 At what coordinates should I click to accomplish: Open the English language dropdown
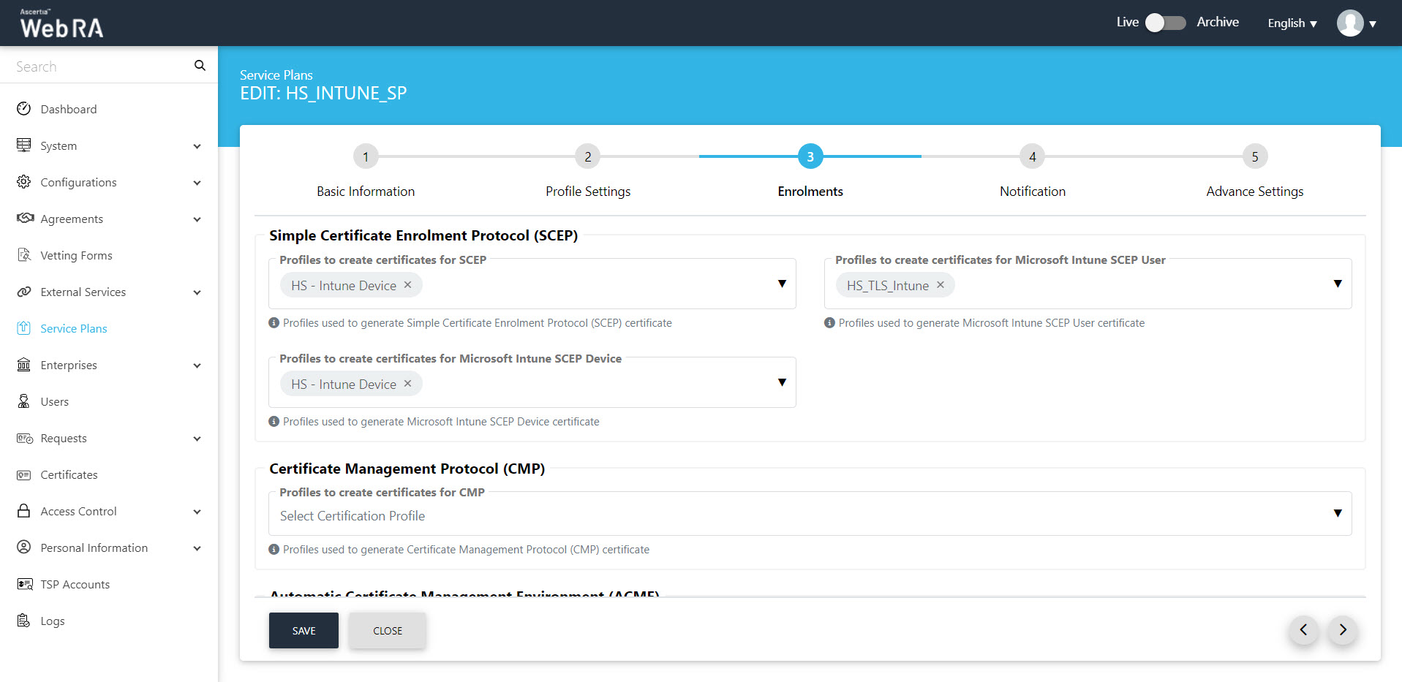click(1292, 23)
